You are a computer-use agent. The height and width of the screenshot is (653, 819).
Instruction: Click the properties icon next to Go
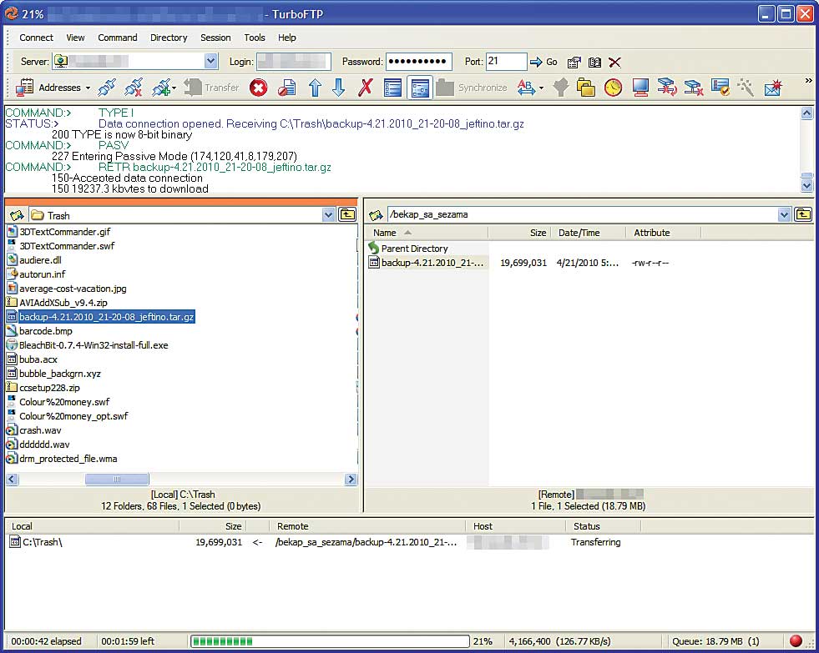[x=574, y=62]
